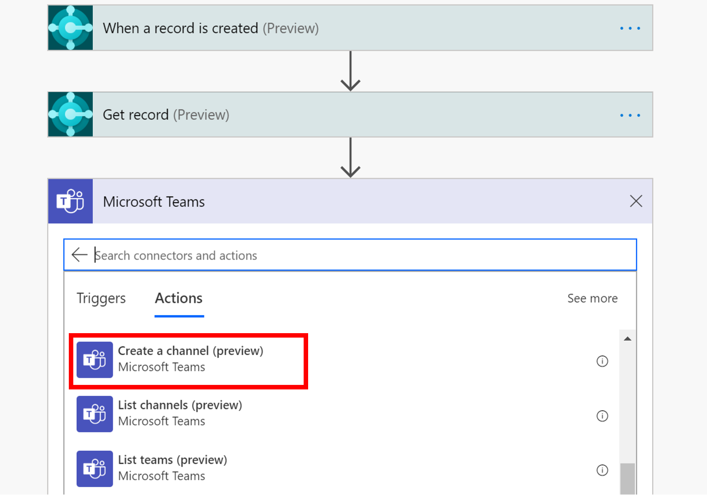707x495 pixels.
Task: Show info for 'List teams (preview)'
Action: pos(602,470)
